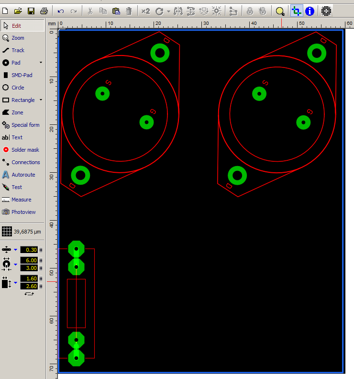The height and width of the screenshot is (379, 354).
Task: Paste from clipboard
Action: [x=116, y=11]
